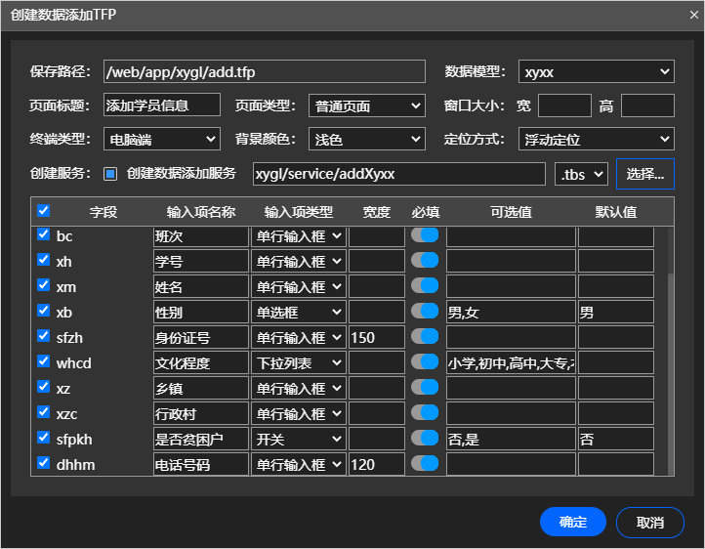Click the 保存路径 input field

(x=264, y=72)
